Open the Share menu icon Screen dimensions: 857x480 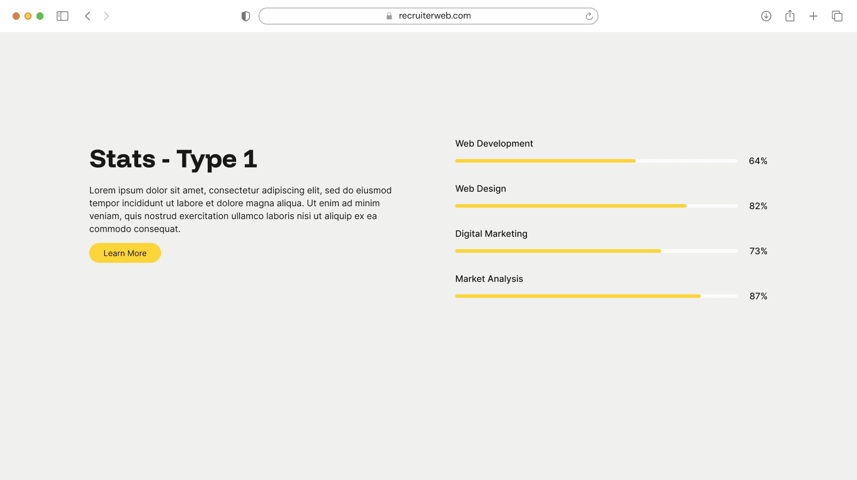pyautogui.click(x=790, y=16)
